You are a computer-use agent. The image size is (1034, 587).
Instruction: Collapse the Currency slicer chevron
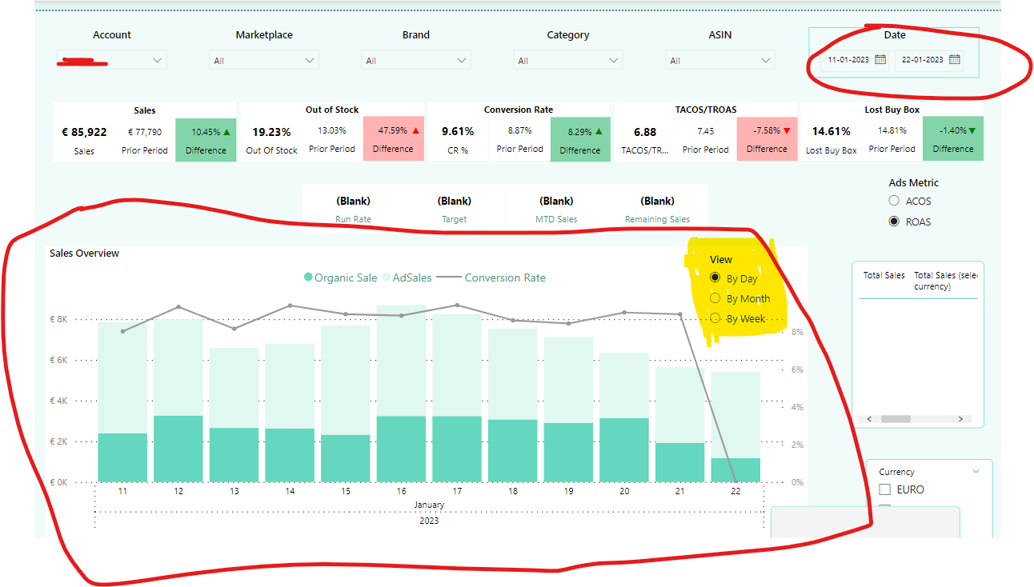coord(976,472)
